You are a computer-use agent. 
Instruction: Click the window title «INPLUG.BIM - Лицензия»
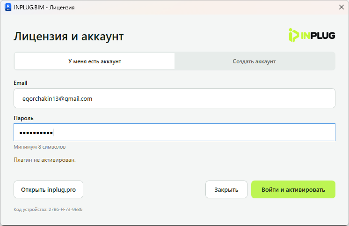[44, 8]
